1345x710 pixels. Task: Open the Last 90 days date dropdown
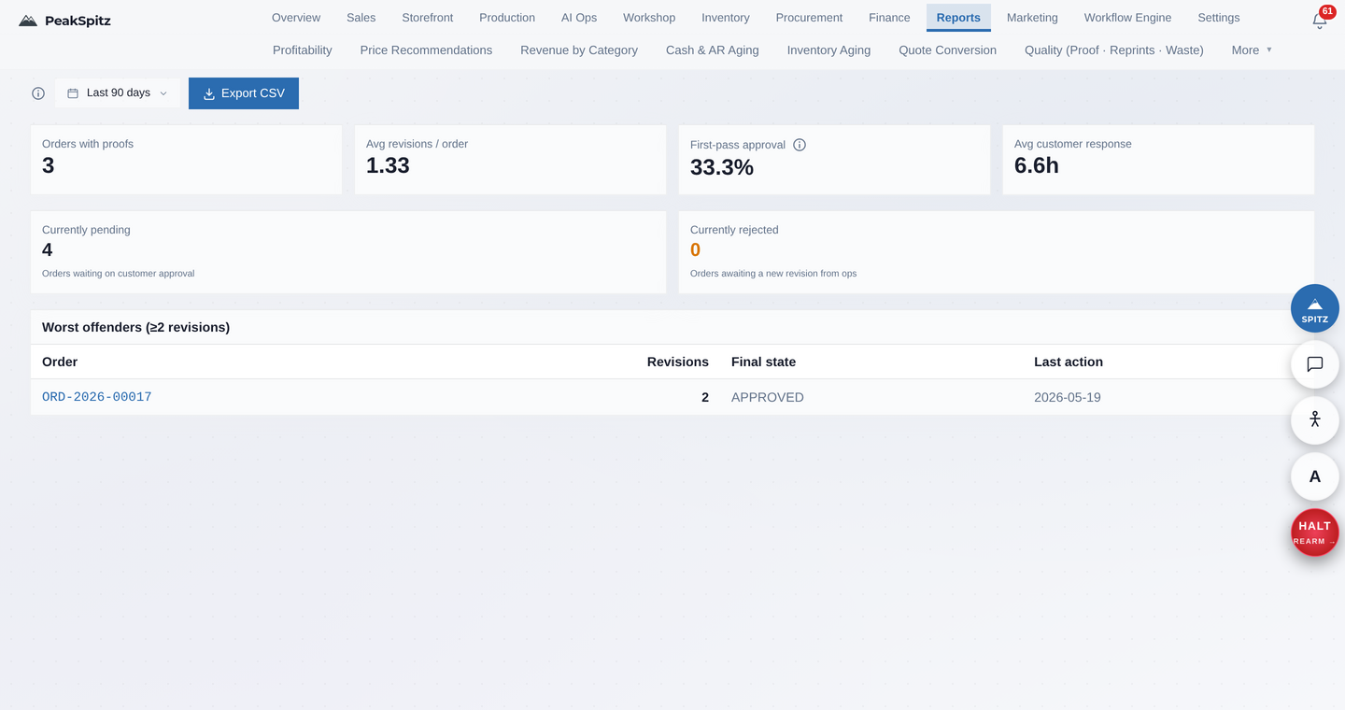[118, 93]
